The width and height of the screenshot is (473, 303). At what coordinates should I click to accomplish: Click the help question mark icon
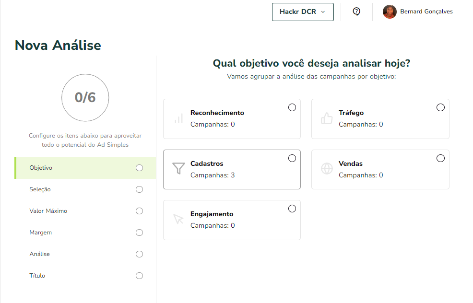tap(356, 12)
